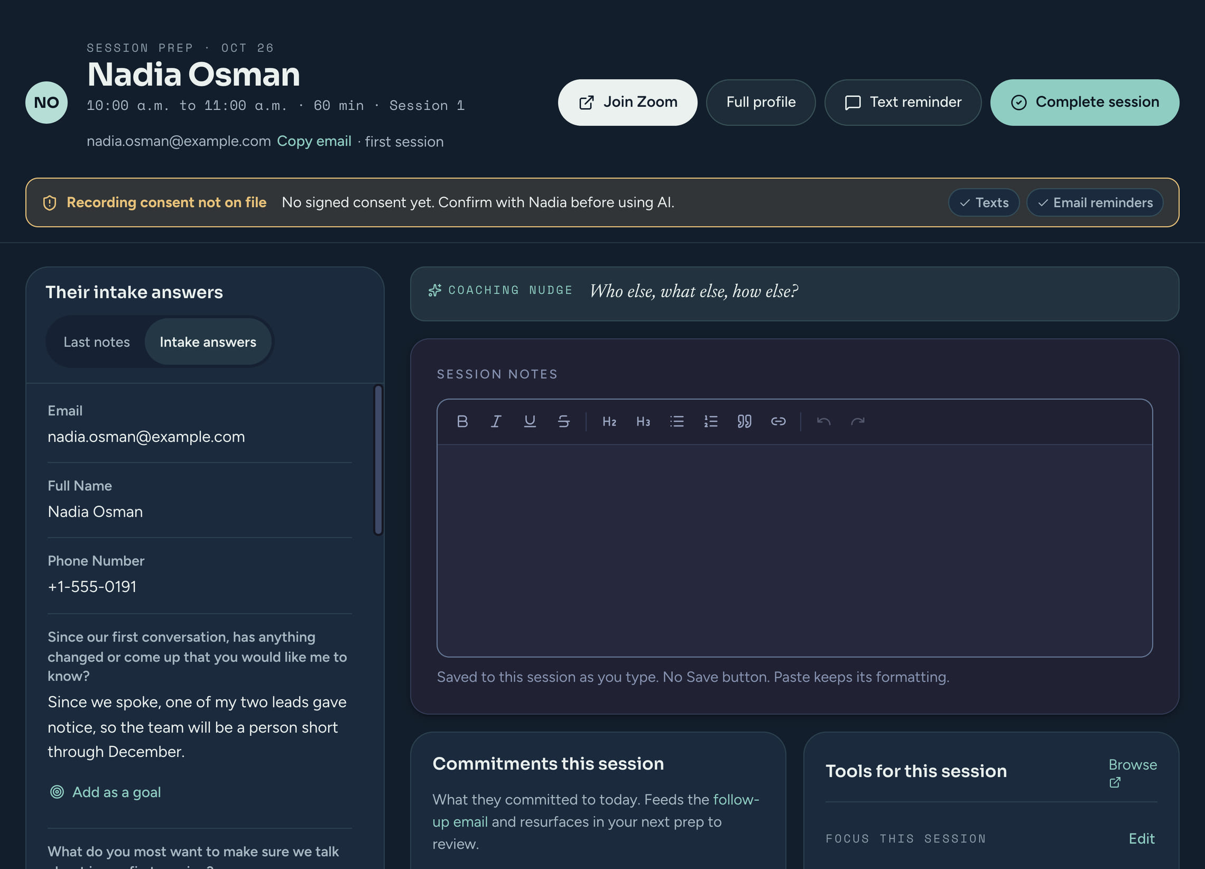Copy email address link
1205x869 pixels.
tap(314, 141)
